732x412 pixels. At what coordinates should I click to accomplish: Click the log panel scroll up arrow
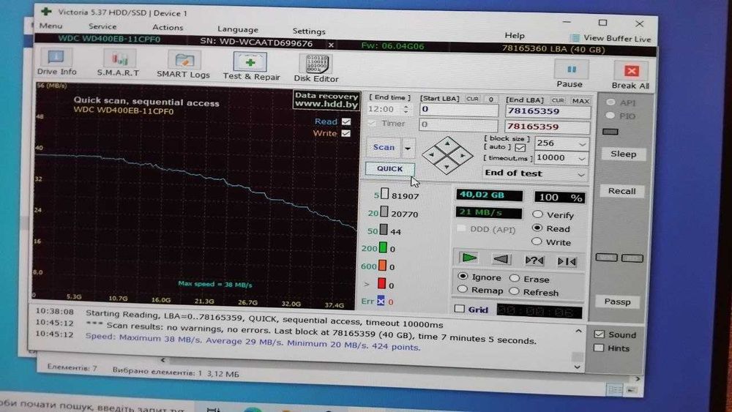tap(578, 331)
